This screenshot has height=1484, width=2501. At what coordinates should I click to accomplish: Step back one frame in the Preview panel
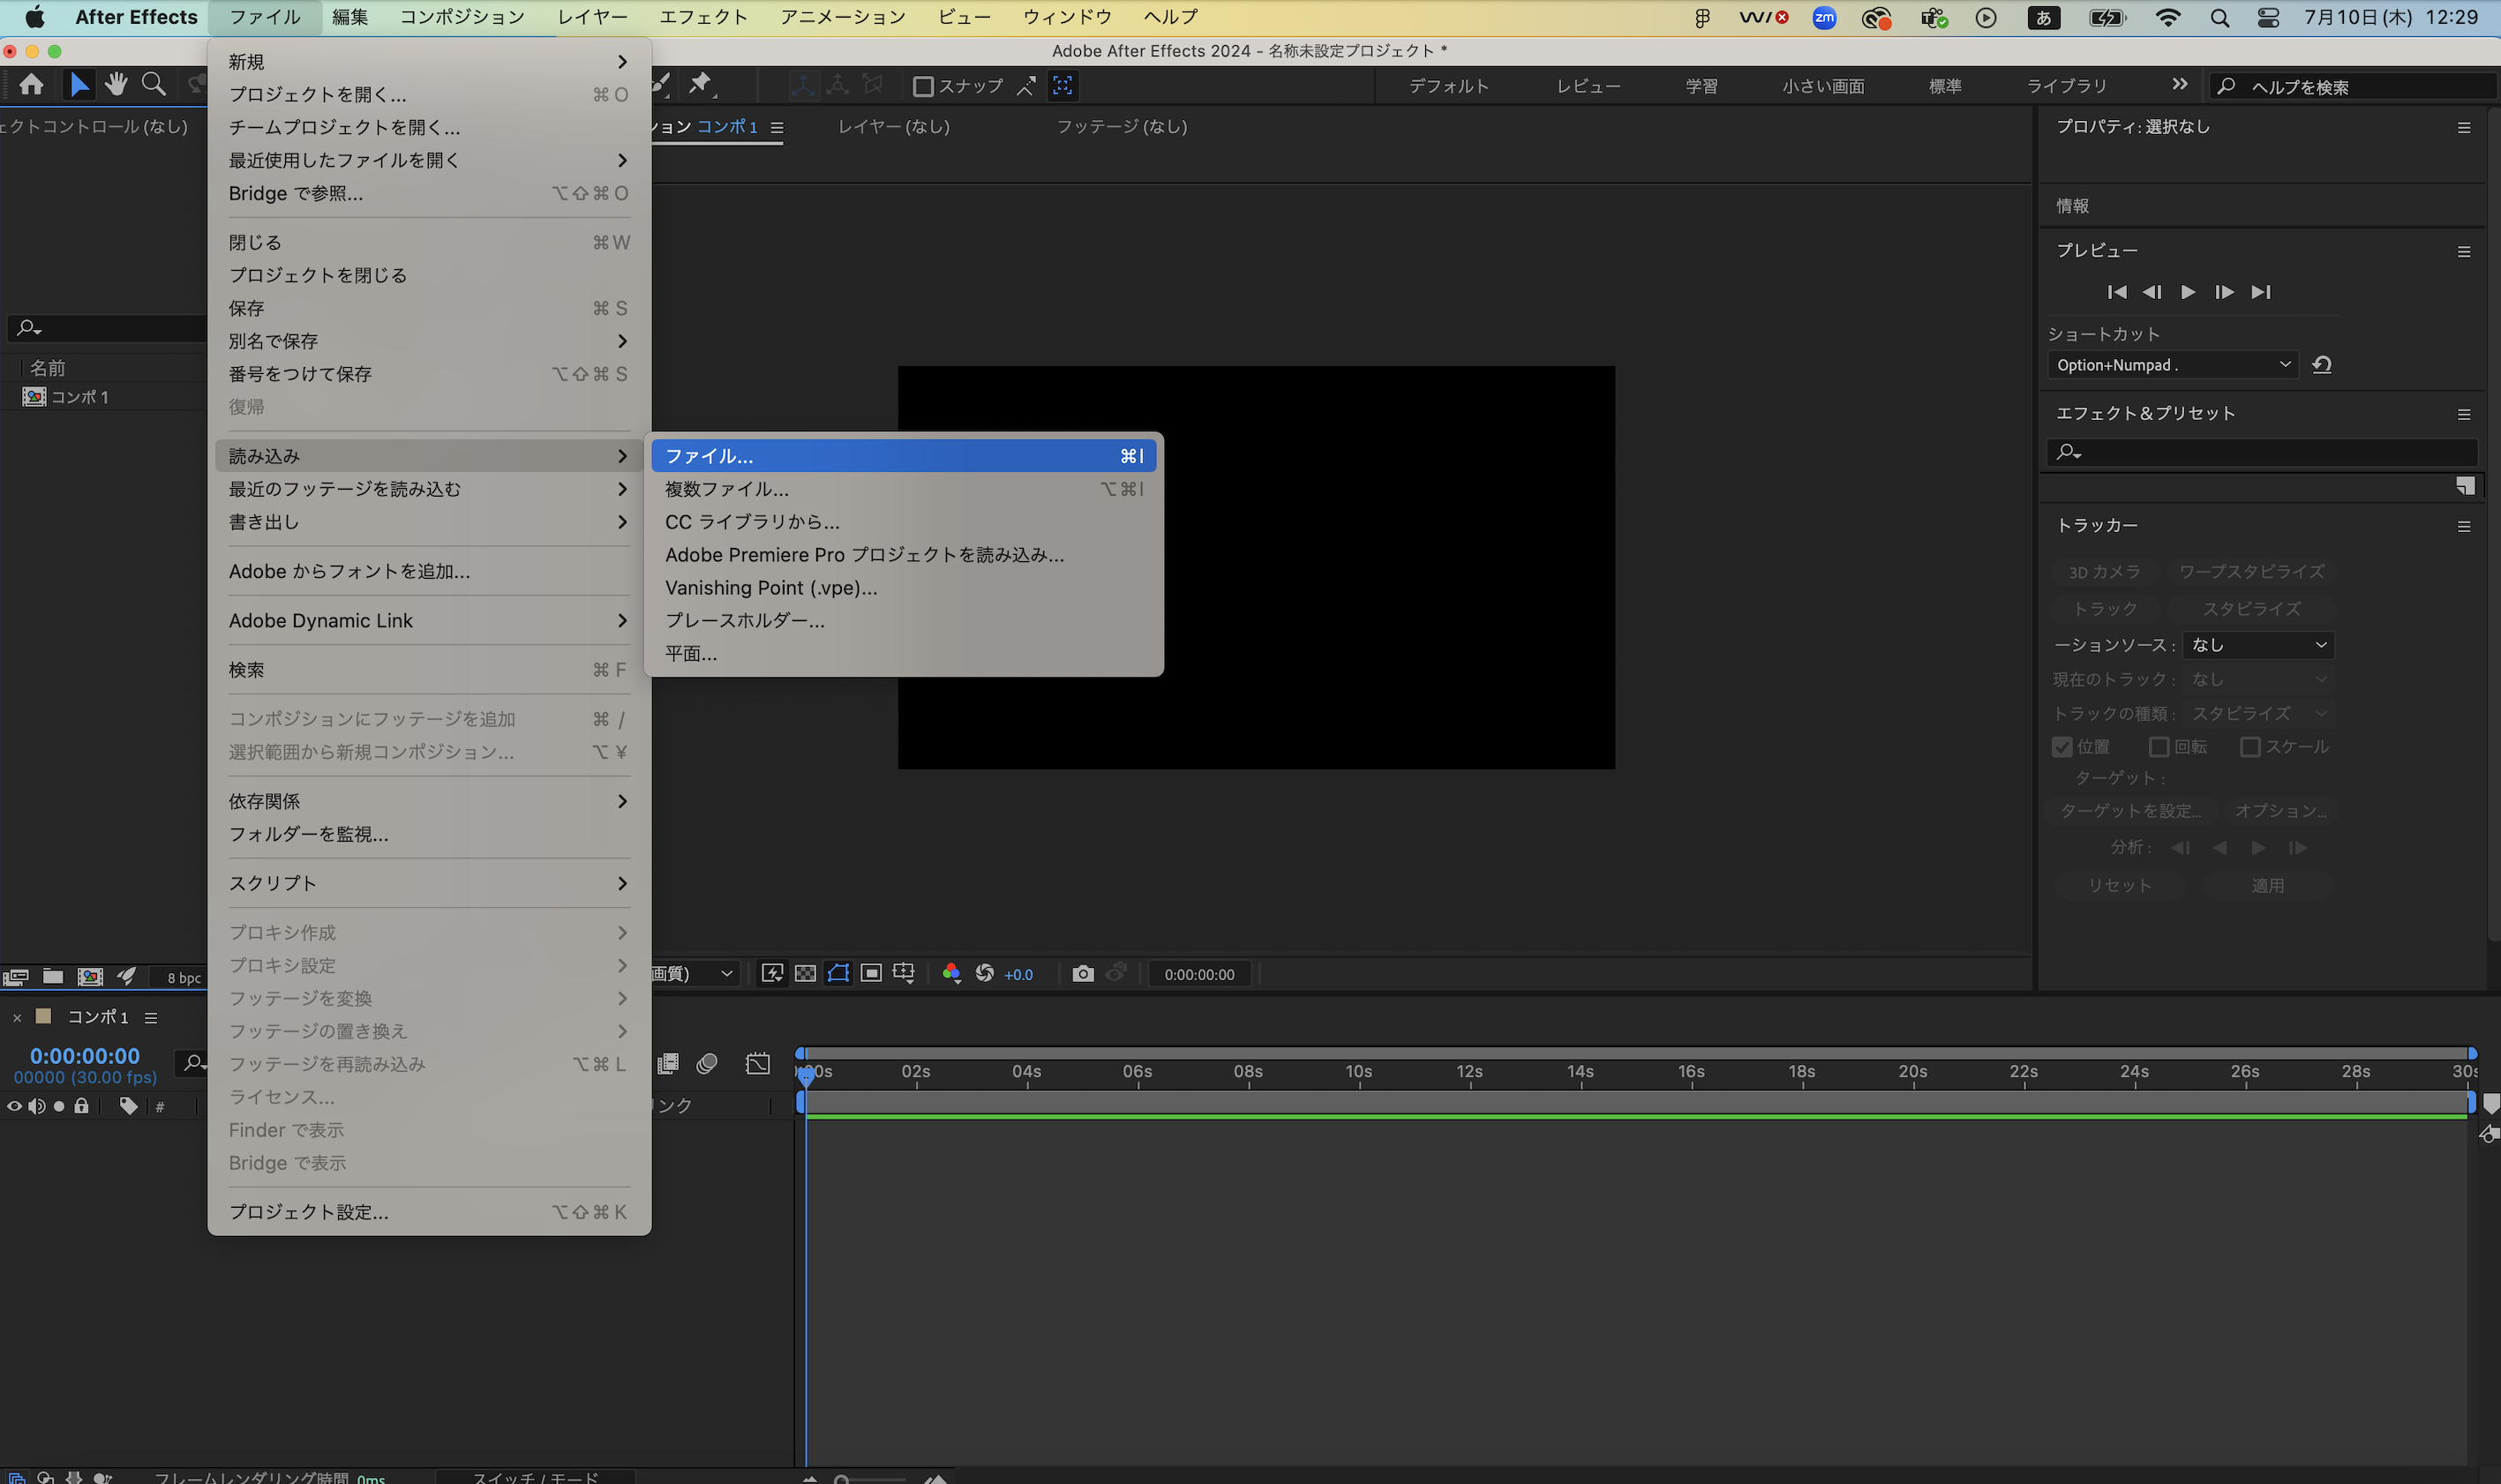[x=2152, y=292]
